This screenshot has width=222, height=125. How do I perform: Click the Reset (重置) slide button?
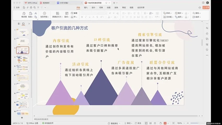74,13
